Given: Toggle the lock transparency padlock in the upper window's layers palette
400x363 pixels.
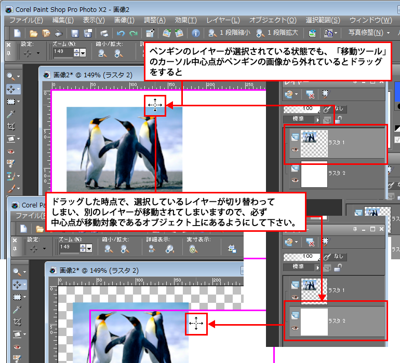Looking at the screenshot, I should [339, 119].
